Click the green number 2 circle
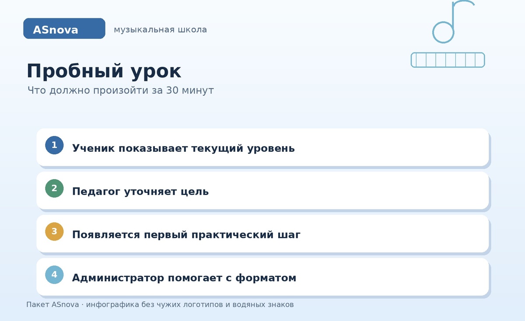This screenshot has height=321, width=525. point(54,188)
